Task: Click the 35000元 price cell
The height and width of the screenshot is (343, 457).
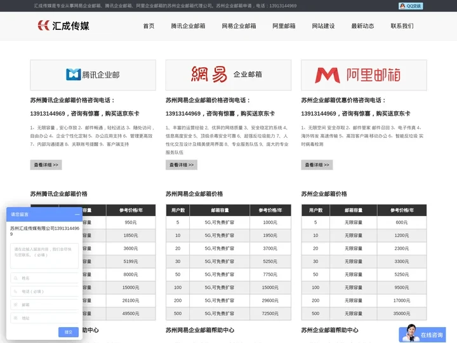Action: (x=402, y=314)
